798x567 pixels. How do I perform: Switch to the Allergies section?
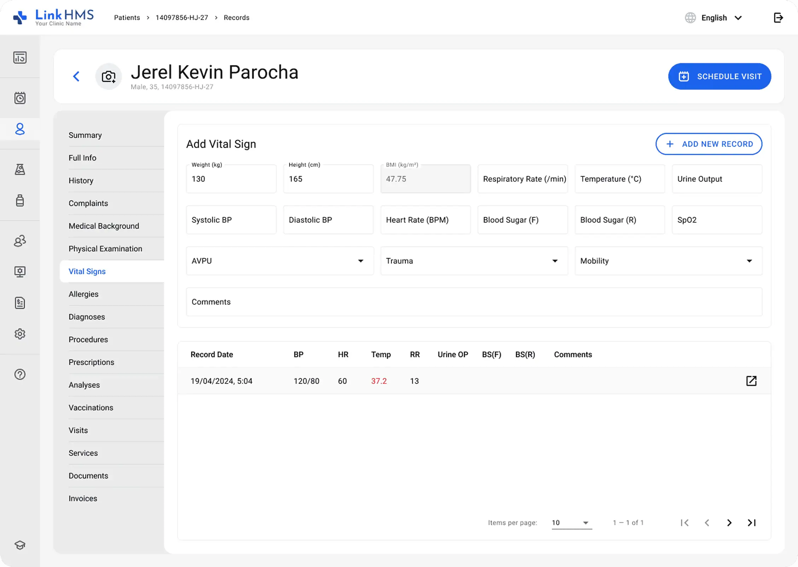83,294
